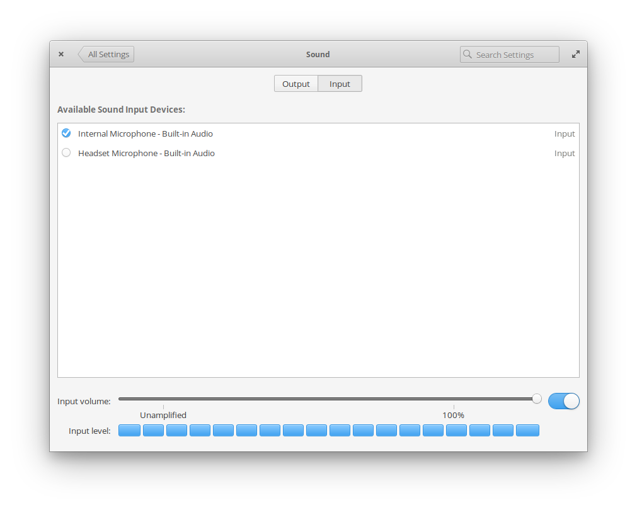Image resolution: width=637 pixels, height=510 pixels.
Task: Maximize window with the expand arrows icon
Action: point(576,54)
